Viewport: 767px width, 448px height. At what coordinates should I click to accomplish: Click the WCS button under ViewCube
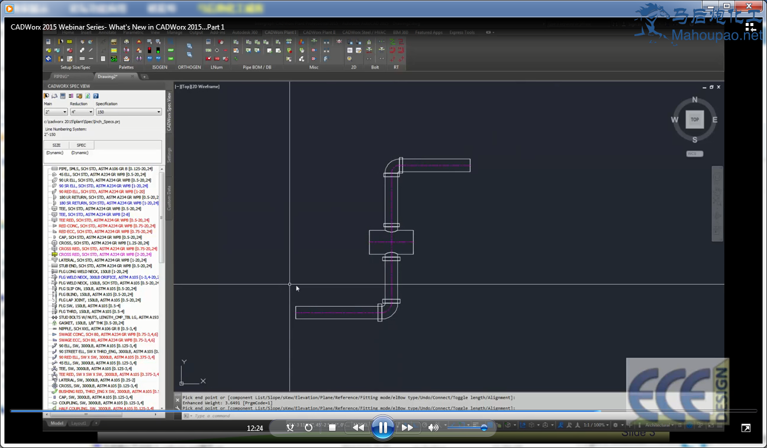(695, 154)
